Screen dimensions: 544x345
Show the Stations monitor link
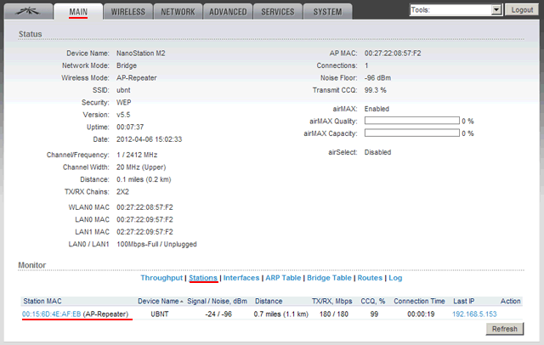[203, 278]
